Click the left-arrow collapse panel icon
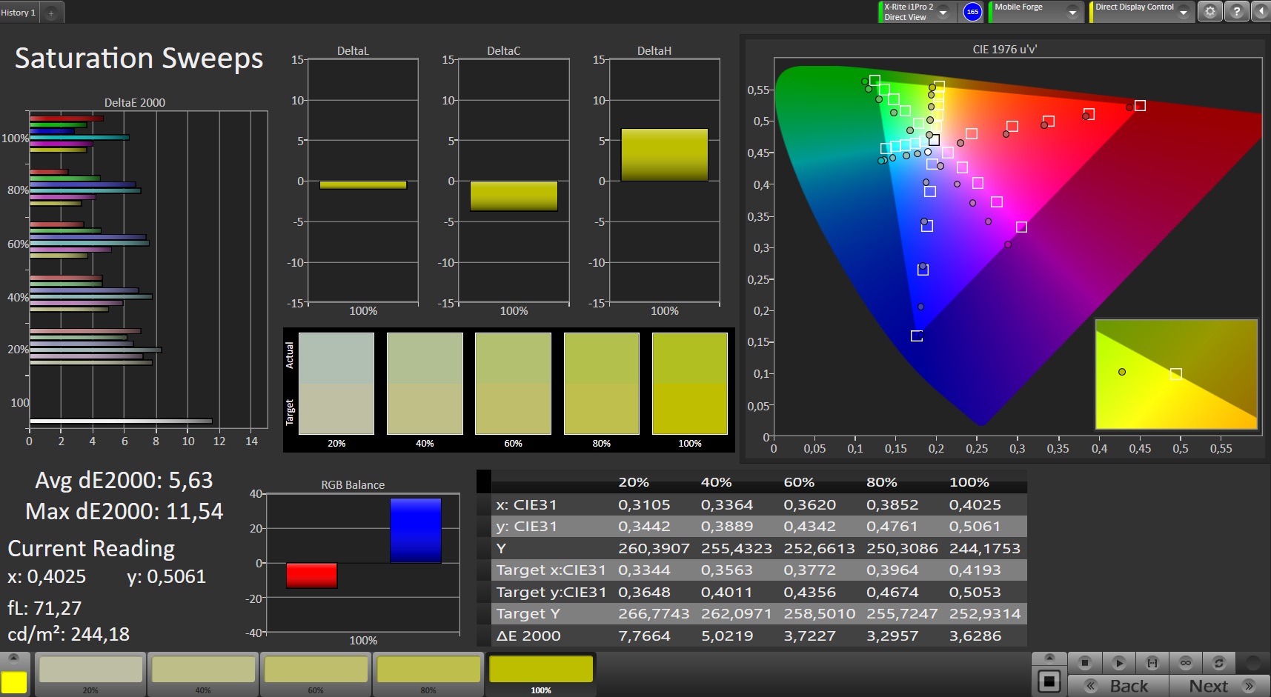This screenshot has width=1271, height=697. [x=1261, y=12]
